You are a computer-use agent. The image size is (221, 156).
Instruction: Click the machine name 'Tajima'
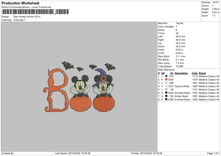tap(179, 23)
